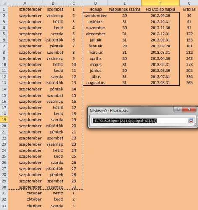Image resolution: width=198 pixels, height=210 pixels.
Task: Click the augusztus cell
Action: pyautogui.click(x=96, y=83)
